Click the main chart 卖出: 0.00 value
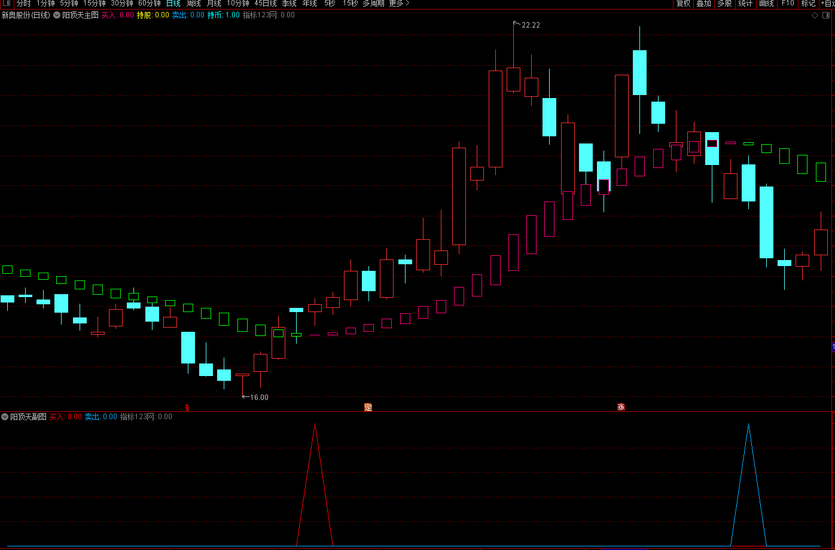The image size is (835, 550). tap(188, 16)
